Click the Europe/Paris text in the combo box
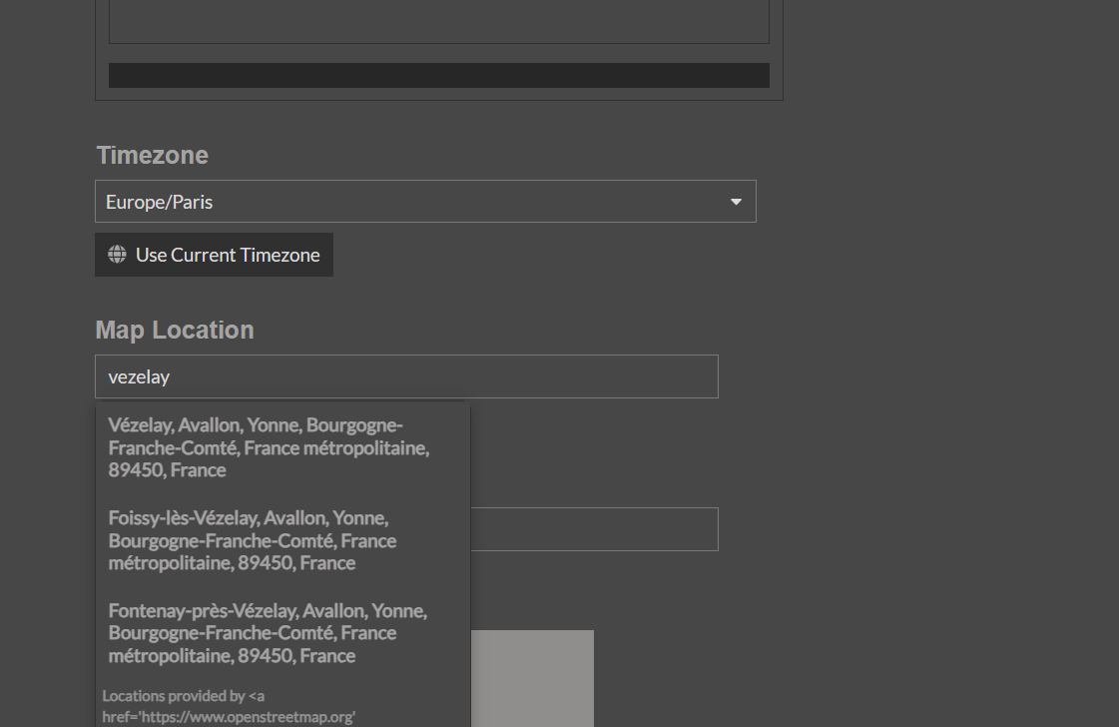 coord(159,202)
